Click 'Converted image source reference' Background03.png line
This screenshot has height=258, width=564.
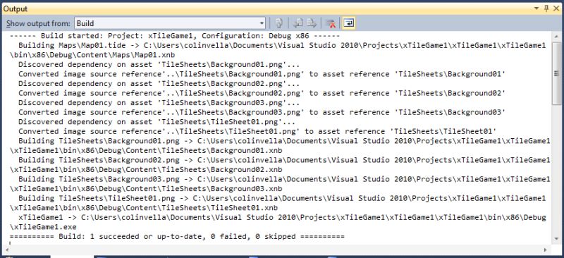(x=262, y=112)
